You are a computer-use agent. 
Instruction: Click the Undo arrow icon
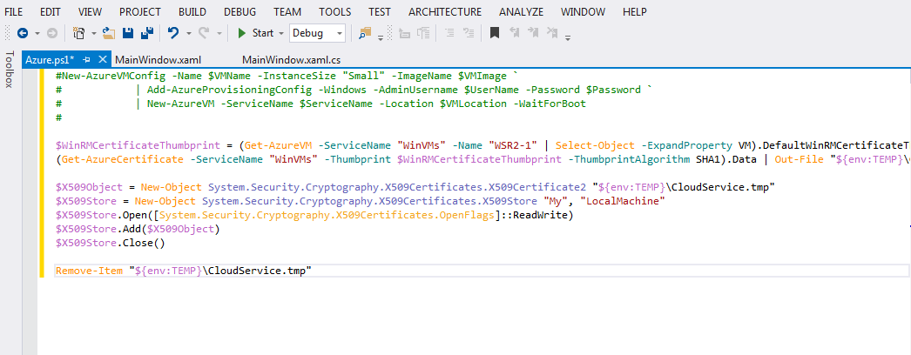point(172,33)
